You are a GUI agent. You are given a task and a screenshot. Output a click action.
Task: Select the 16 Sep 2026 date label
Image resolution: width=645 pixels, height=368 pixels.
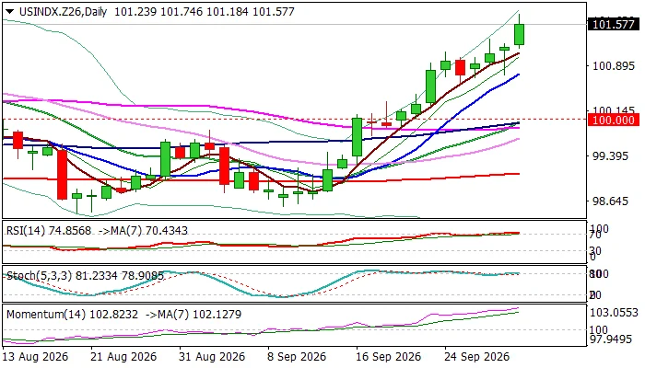point(389,357)
